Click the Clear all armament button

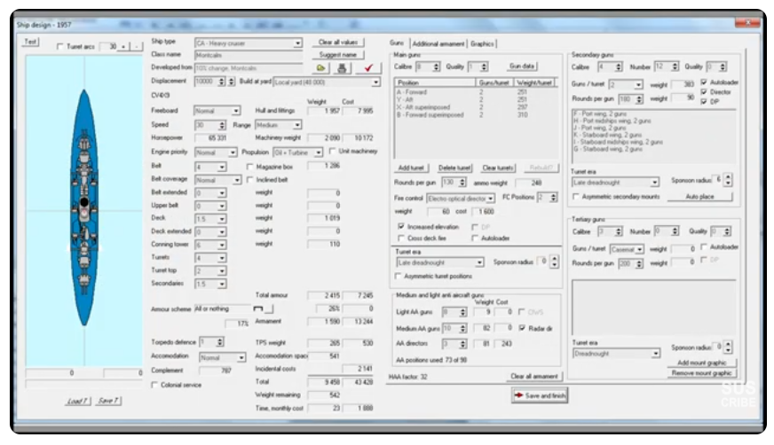pyautogui.click(x=534, y=377)
